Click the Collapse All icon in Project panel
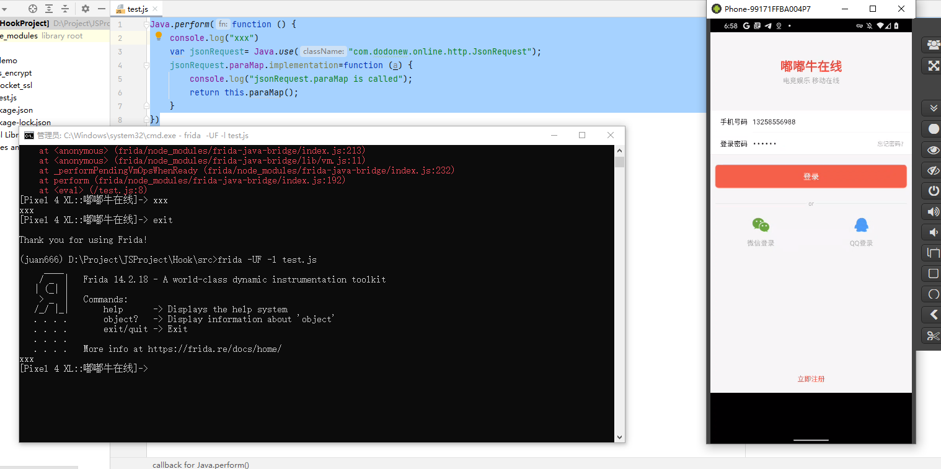The width and height of the screenshot is (941, 469). click(65, 9)
